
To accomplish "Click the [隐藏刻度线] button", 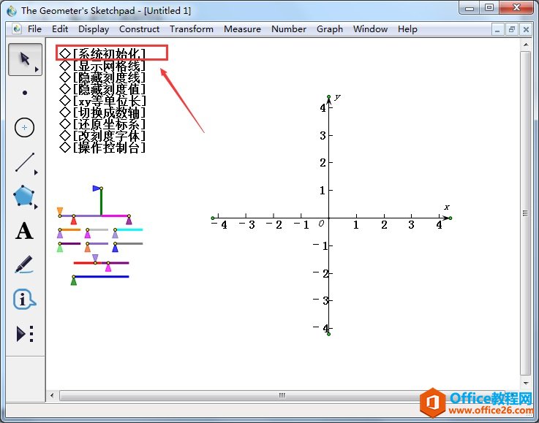I will pyautogui.click(x=102, y=77).
